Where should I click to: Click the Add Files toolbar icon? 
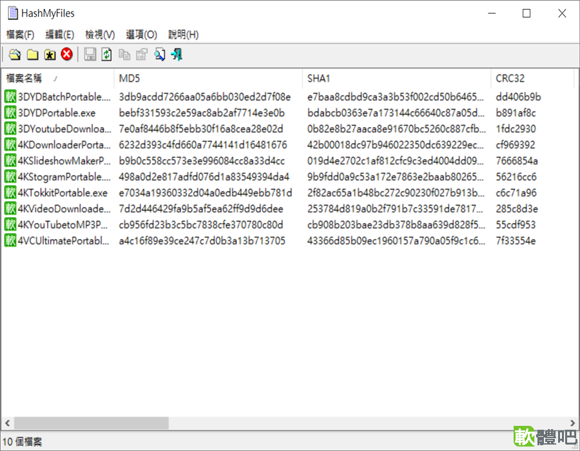click(15, 55)
